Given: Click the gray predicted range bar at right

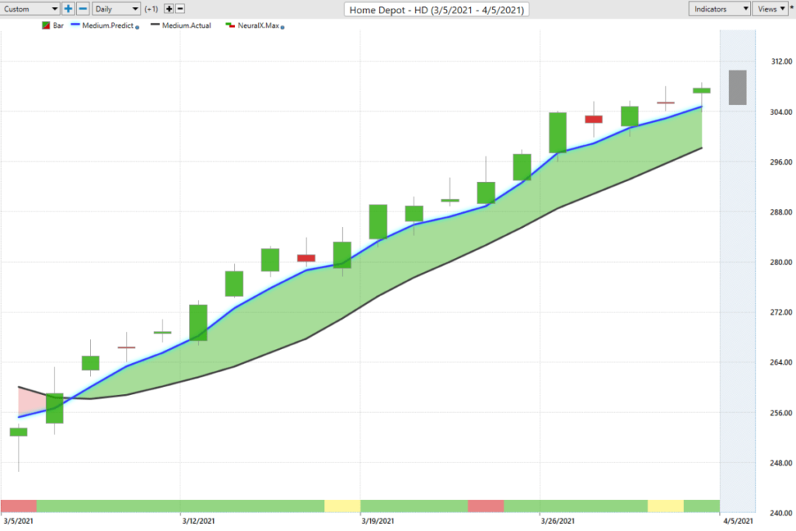Looking at the screenshot, I should (738, 87).
